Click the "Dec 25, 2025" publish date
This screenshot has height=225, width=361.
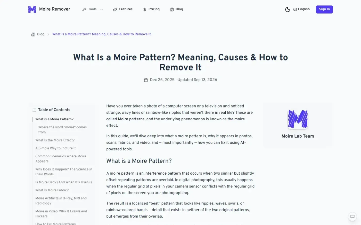pyautogui.click(x=162, y=80)
